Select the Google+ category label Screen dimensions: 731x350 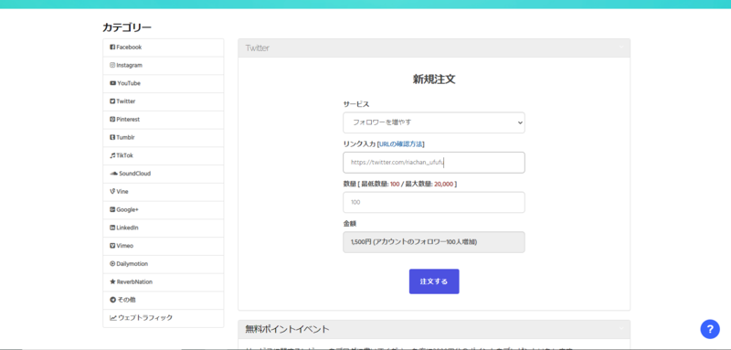click(127, 209)
